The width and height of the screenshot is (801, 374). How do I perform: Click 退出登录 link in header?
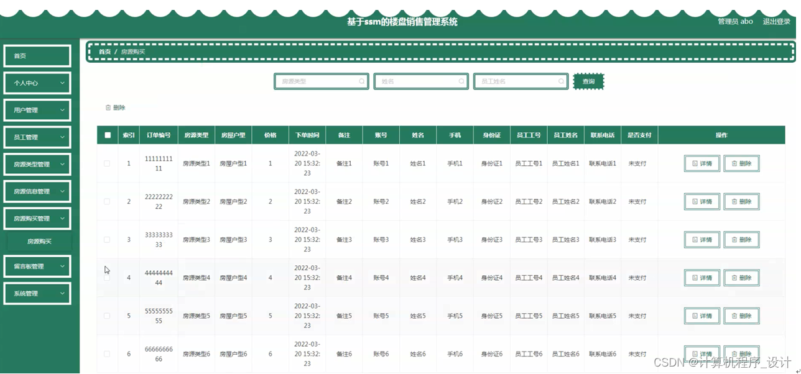coord(776,21)
